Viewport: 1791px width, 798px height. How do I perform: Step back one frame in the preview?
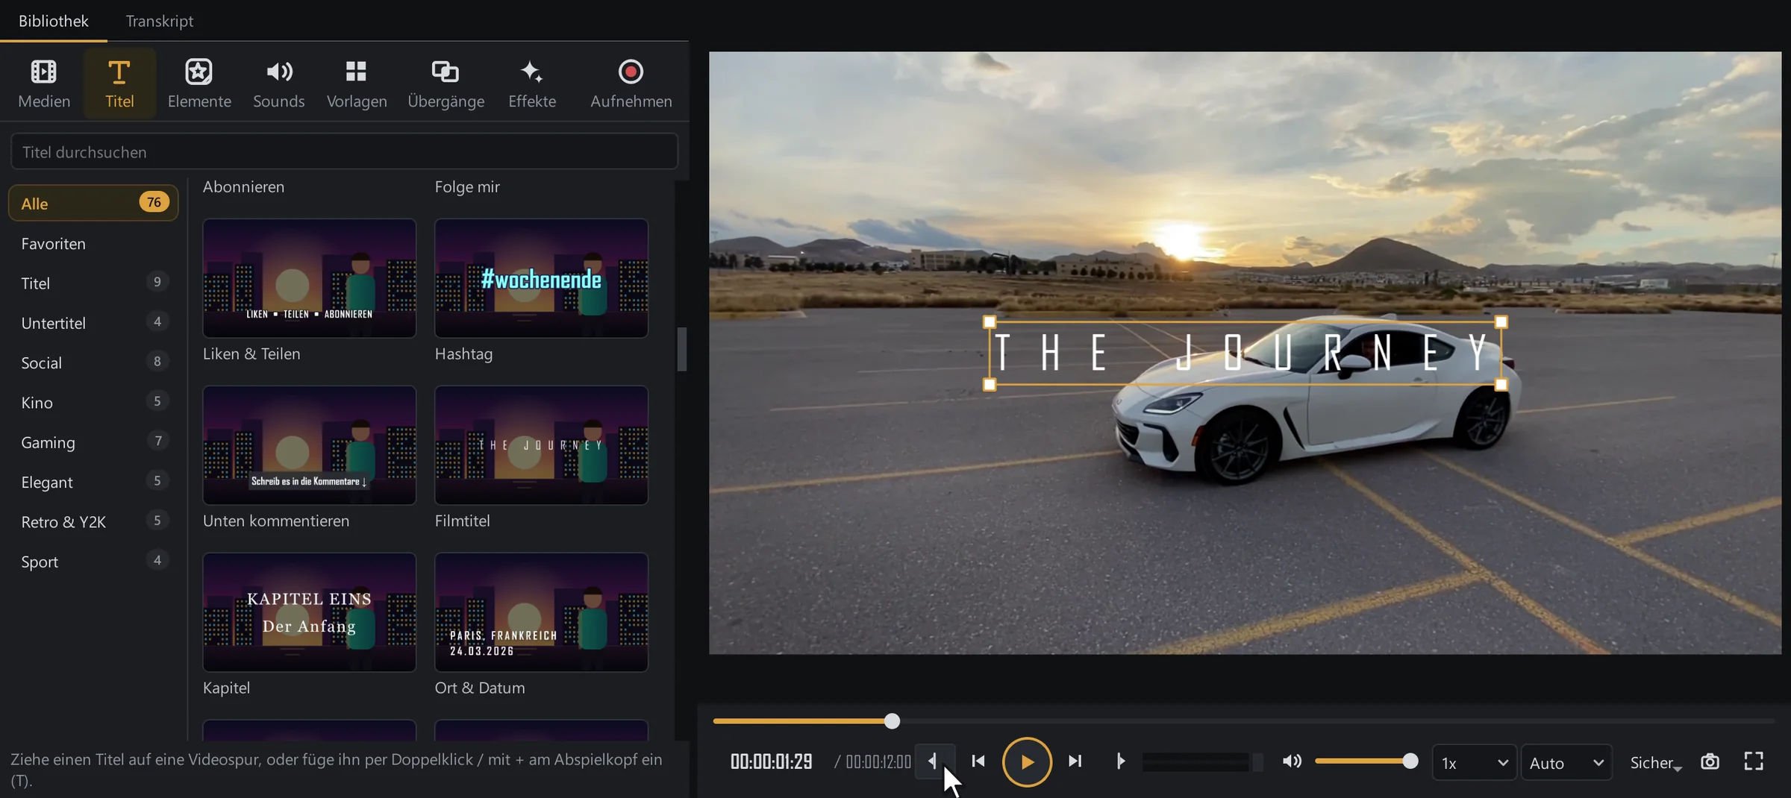(934, 761)
